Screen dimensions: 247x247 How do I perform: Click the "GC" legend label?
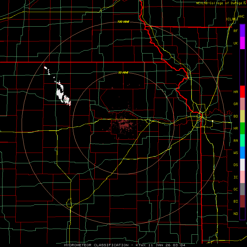[235, 189]
